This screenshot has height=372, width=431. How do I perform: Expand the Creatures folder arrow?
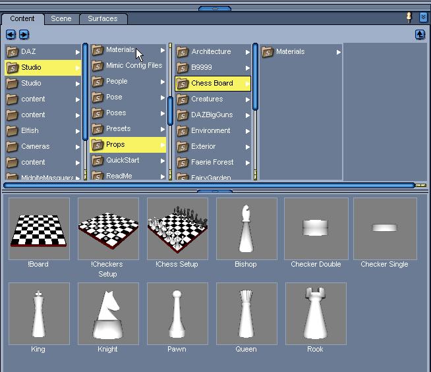click(x=248, y=99)
